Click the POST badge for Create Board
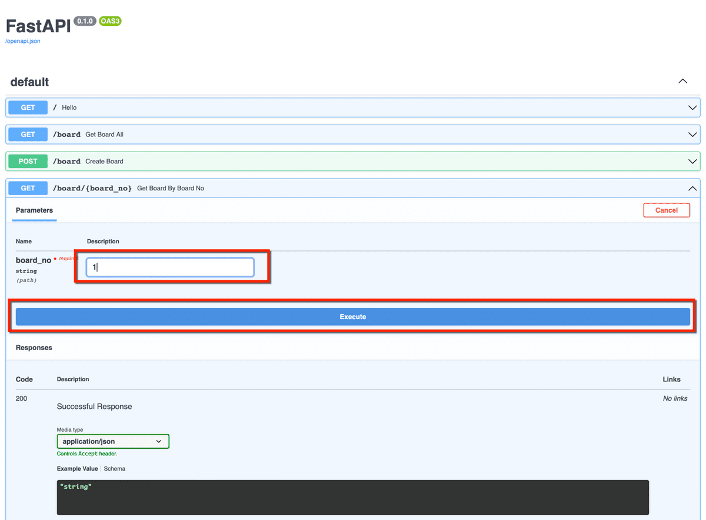 (28, 161)
